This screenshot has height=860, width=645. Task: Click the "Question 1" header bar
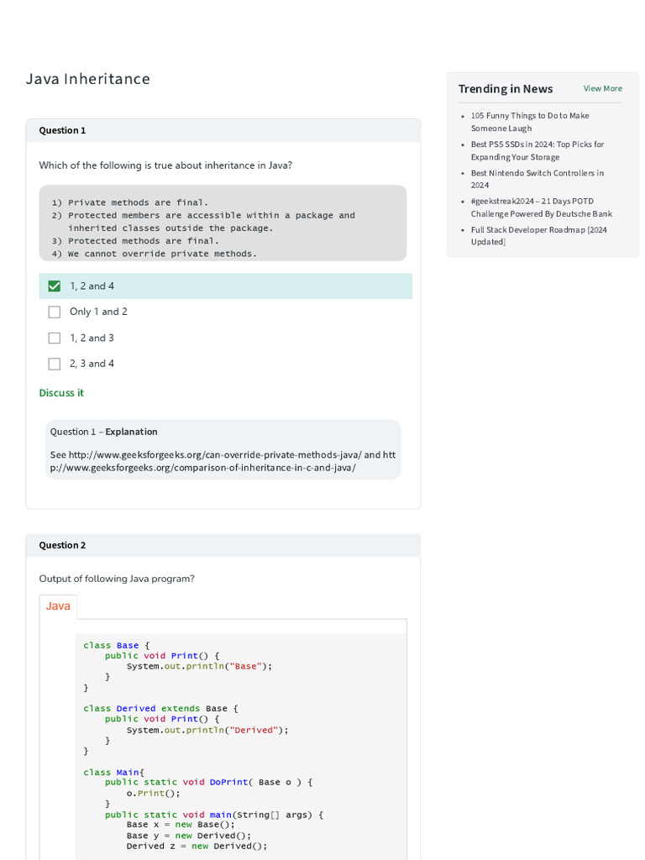pos(223,130)
